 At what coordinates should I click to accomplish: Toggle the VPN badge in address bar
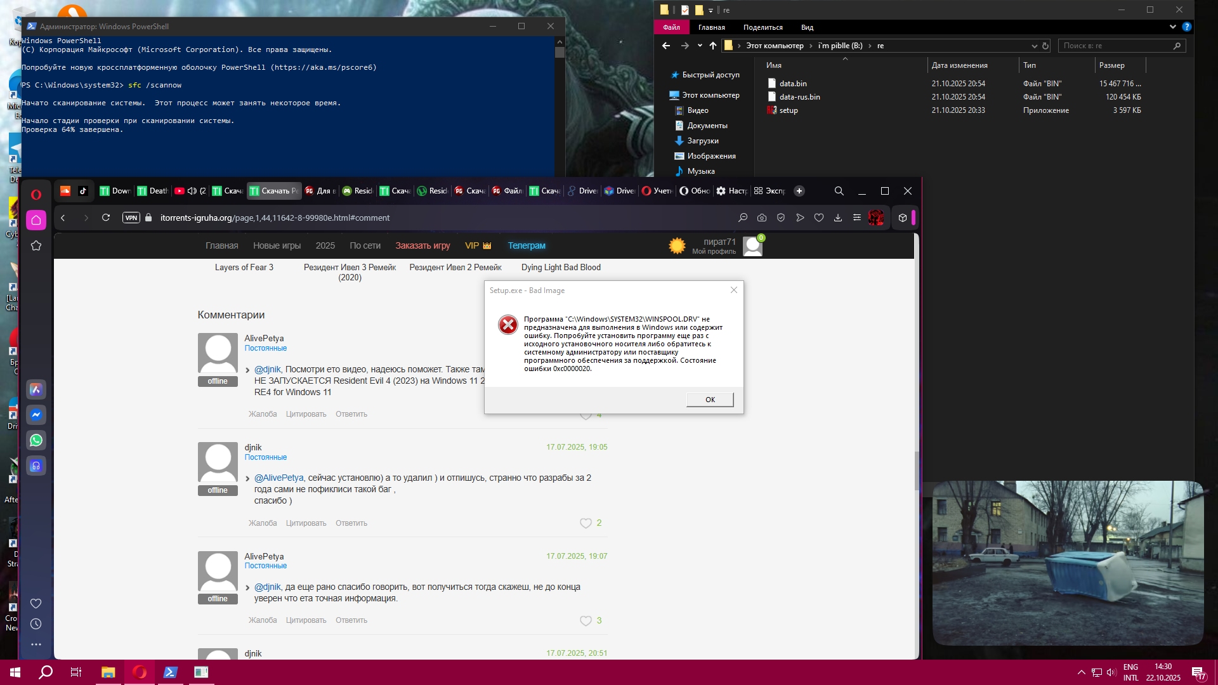tap(131, 218)
